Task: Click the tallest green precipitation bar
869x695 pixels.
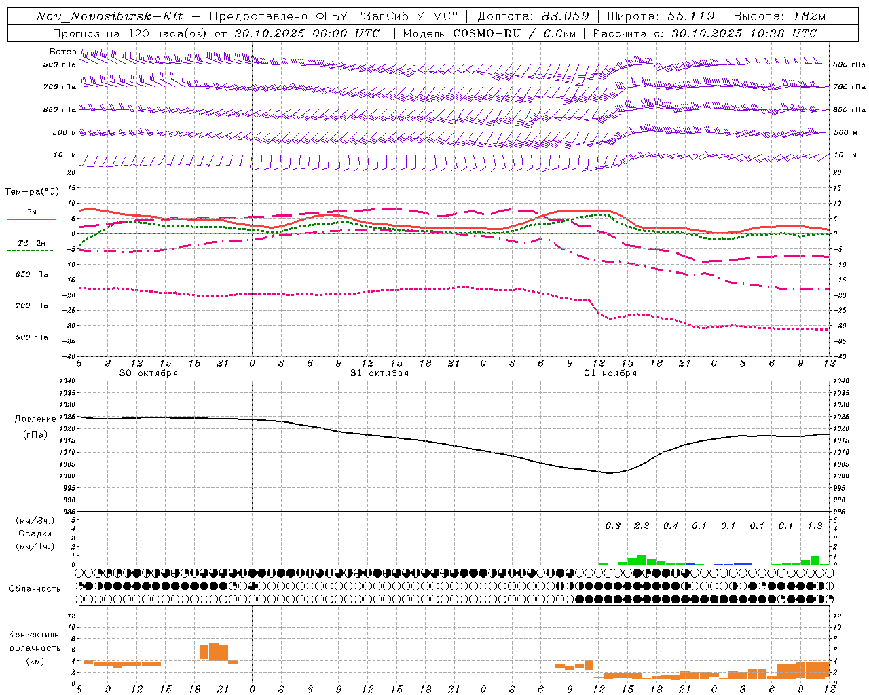Action: tap(642, 560)
